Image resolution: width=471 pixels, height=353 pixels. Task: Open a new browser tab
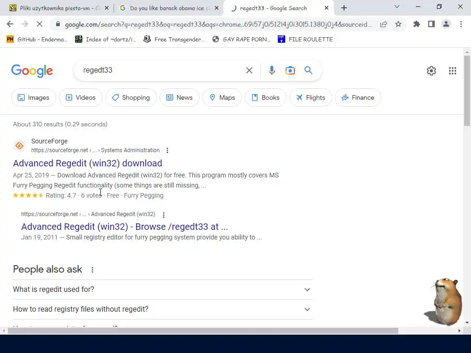point(344,8)
